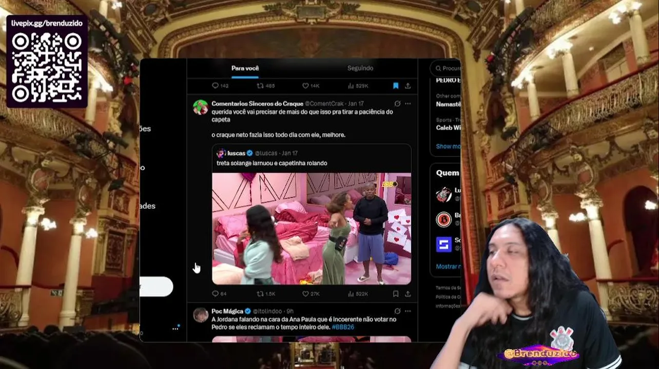Open Comentarios Sinceros do Craque profile name
The height and width of the screenshot is (369, 659).
[x=257, y=104]
